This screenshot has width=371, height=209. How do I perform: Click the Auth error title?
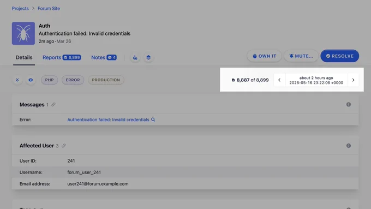44,26
